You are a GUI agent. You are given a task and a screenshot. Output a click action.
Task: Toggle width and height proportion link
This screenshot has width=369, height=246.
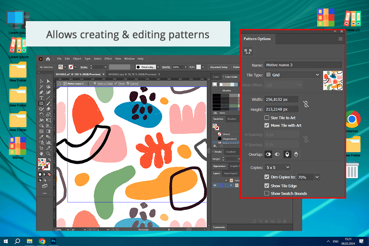tap(306, 104)
